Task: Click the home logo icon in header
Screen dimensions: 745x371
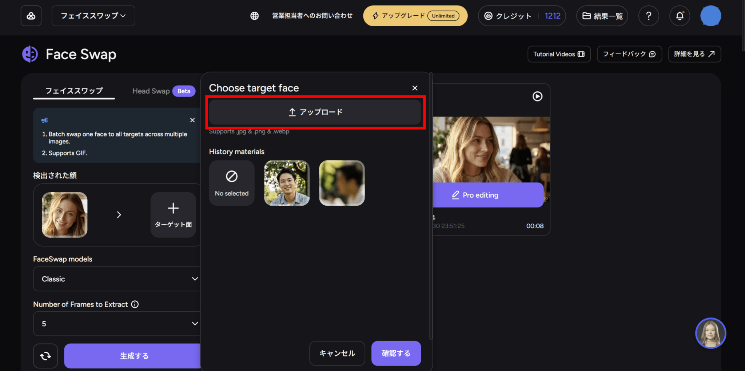Action: (31, 16)
